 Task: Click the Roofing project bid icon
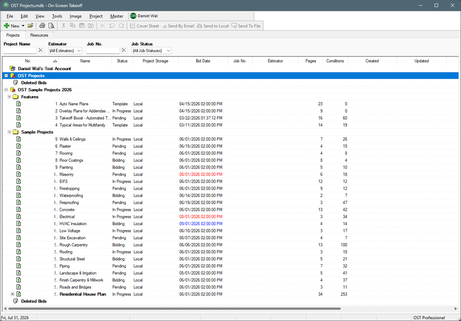tap(18, 252)
